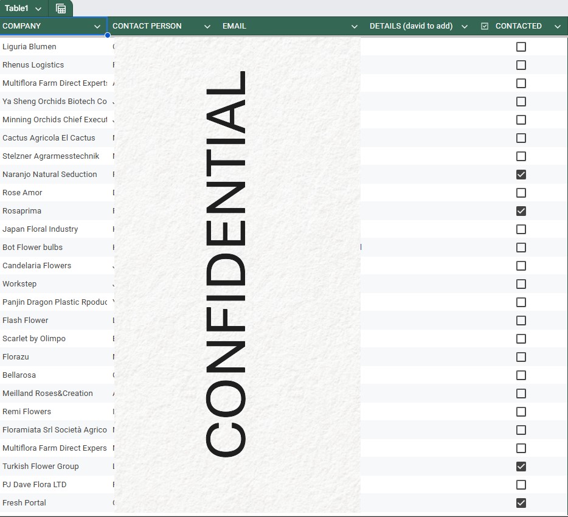Select the COMPANY header cell
Viewport: 568px width, 517px height.
54,26
